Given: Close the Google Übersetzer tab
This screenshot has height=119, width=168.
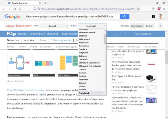Looking at the screenshot, I should pyautogui.click(x=40, y=3).
